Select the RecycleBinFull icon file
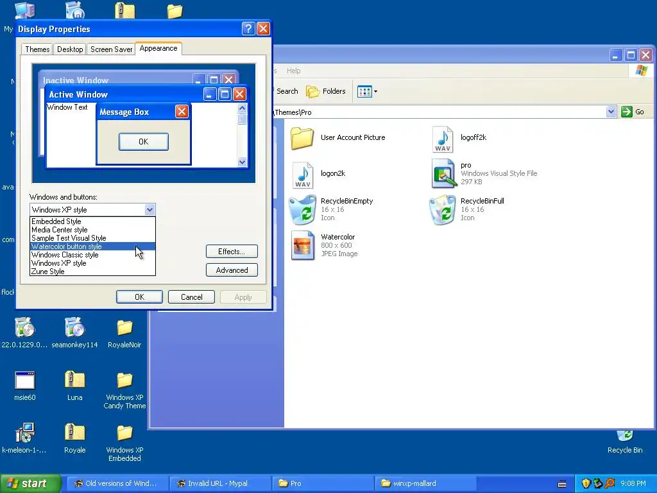 (x=443, y=210)
